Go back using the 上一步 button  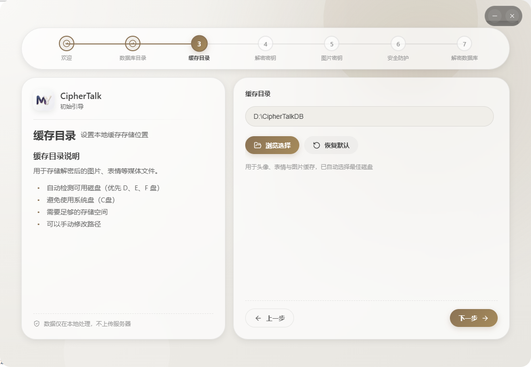click(269, 318)
